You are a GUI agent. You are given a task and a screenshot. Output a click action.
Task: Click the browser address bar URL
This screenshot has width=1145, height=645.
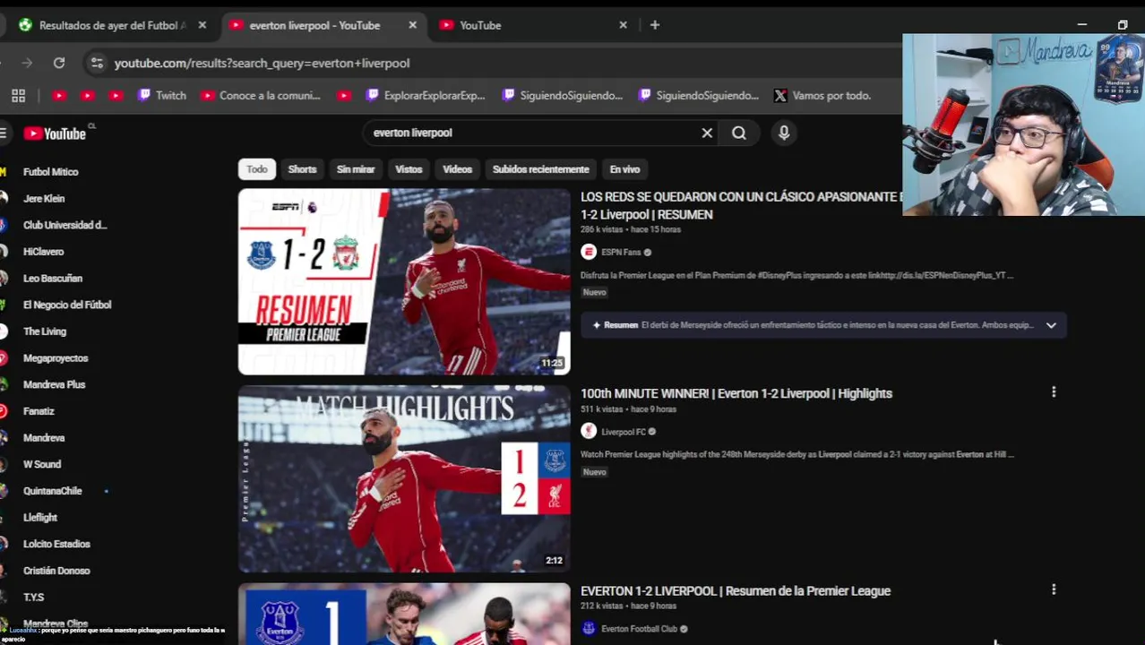262,63
